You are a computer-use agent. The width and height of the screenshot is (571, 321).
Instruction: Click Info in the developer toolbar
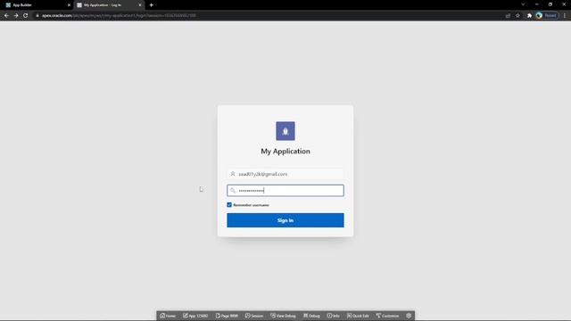point(333,316)
